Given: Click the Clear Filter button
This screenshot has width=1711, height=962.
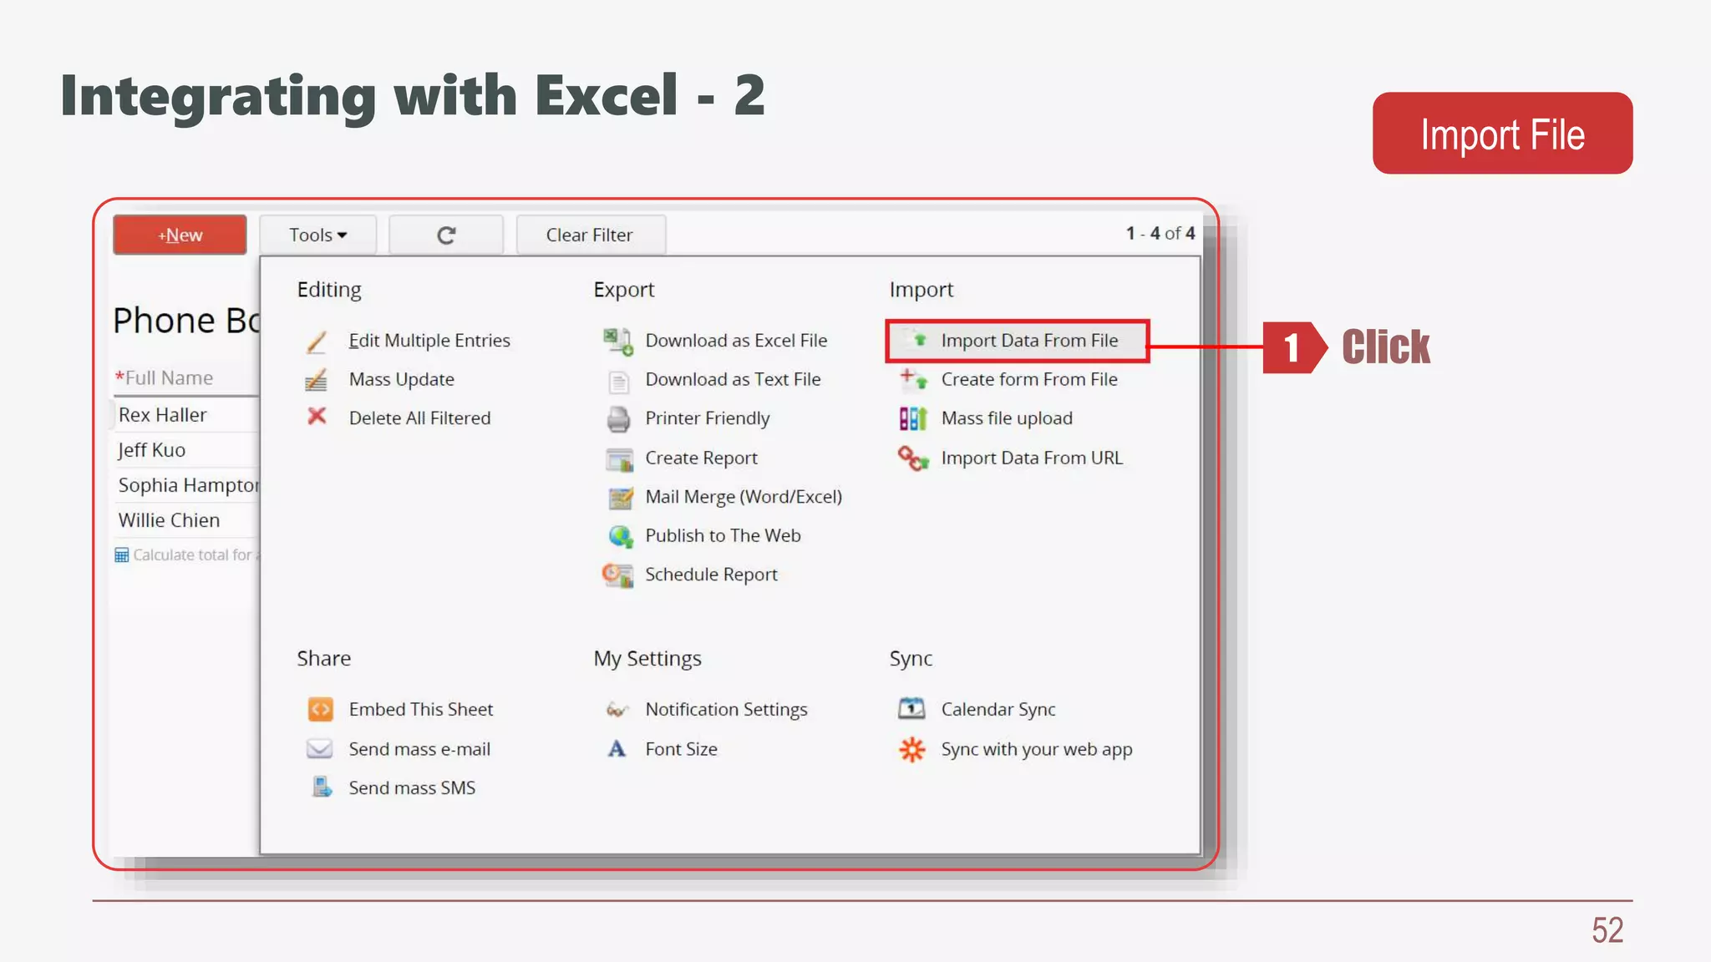Looking at the screenshot, I should coord(591,235).
